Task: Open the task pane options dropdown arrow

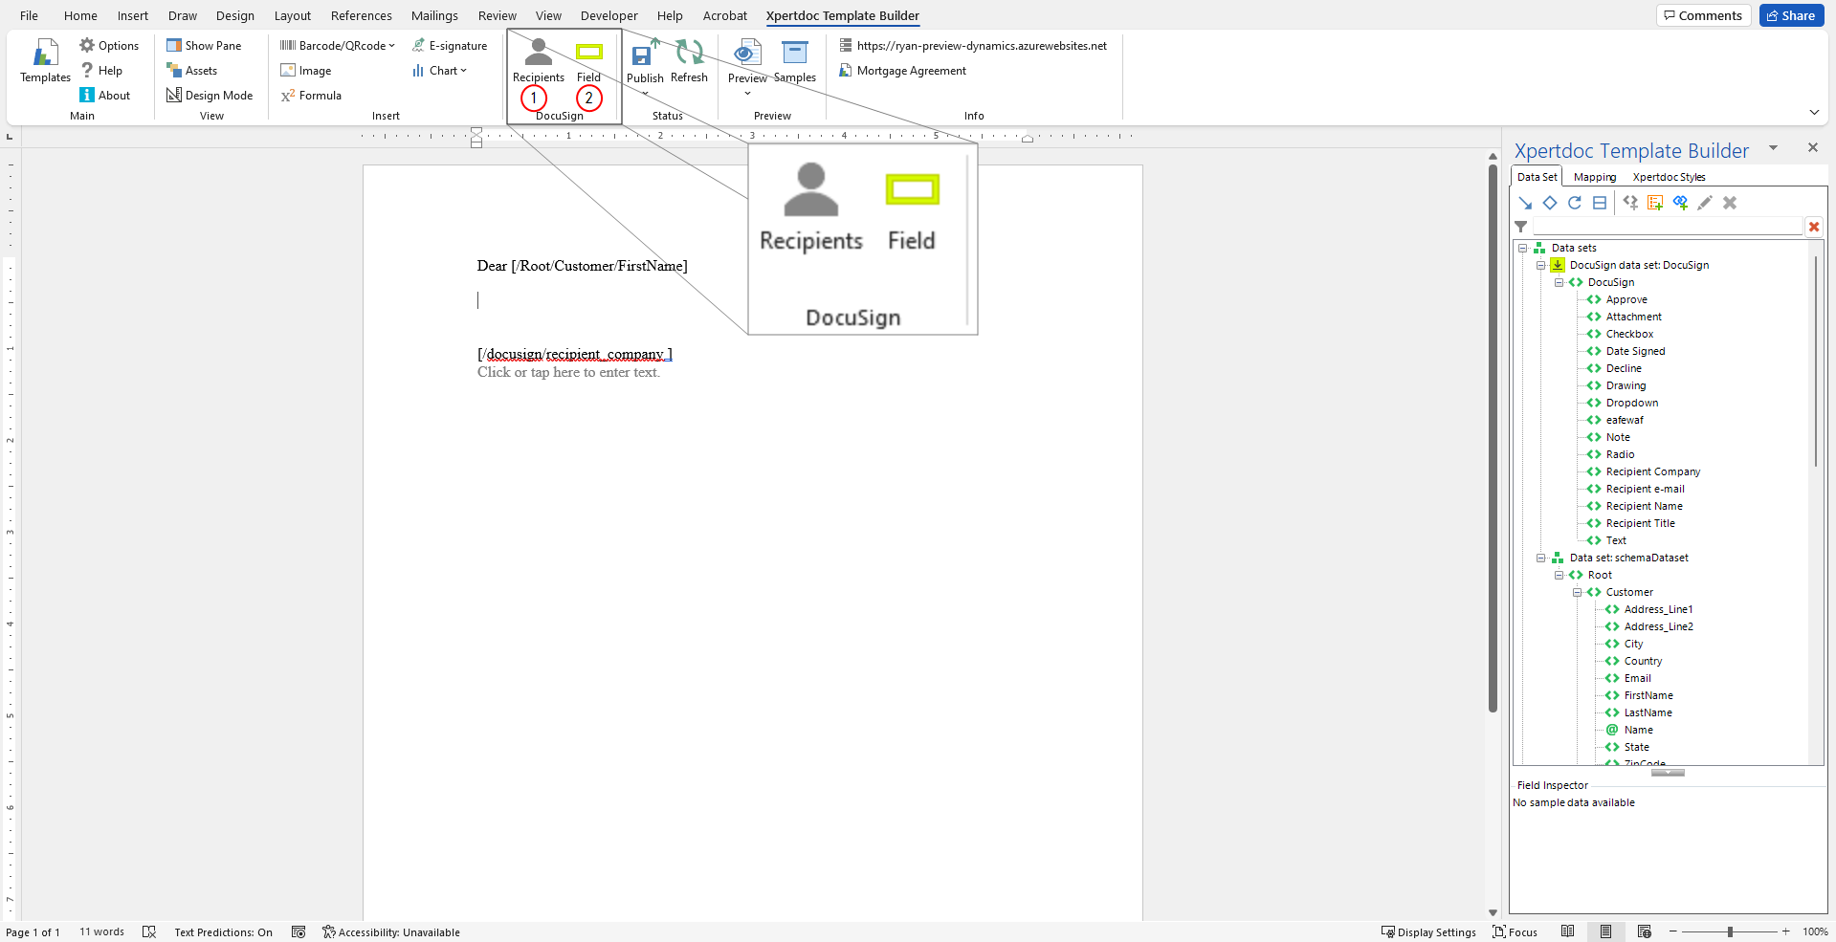Action: click(x=1773, y=147)
